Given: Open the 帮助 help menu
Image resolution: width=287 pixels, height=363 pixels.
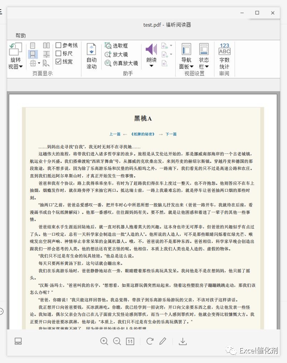Looking at the screenshot, I should point(21,35).
